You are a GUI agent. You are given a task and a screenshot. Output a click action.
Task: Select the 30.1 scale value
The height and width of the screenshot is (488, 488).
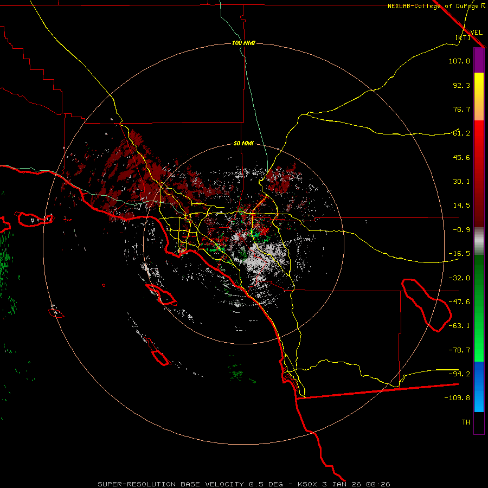click(461, 182)
